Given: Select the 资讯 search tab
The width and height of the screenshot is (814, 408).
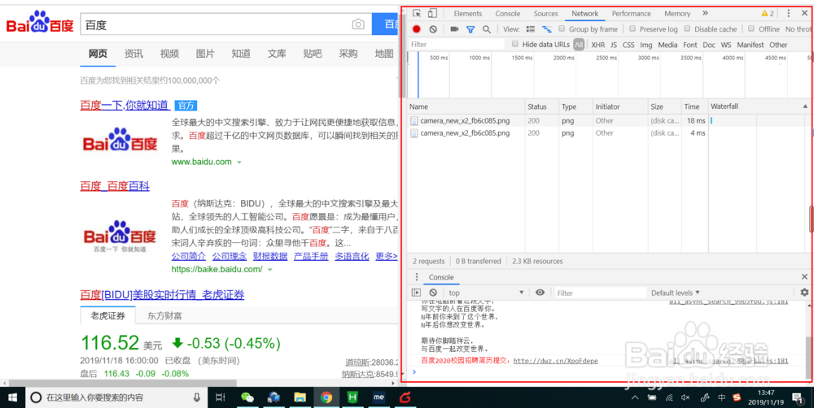Looking at the screenshot, I should pos(133,54).
